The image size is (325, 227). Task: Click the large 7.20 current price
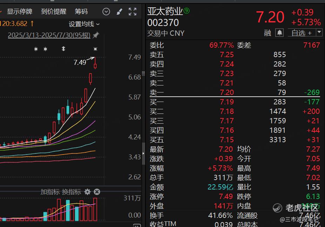270,17
